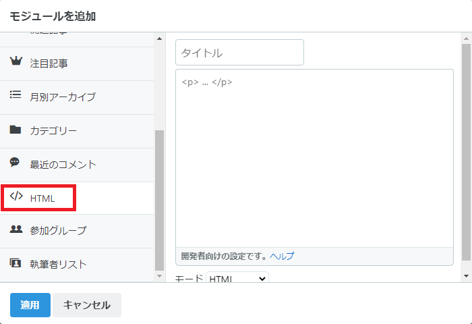
Task: Click the モジュールを追加 dialog title
Action: 53,16
